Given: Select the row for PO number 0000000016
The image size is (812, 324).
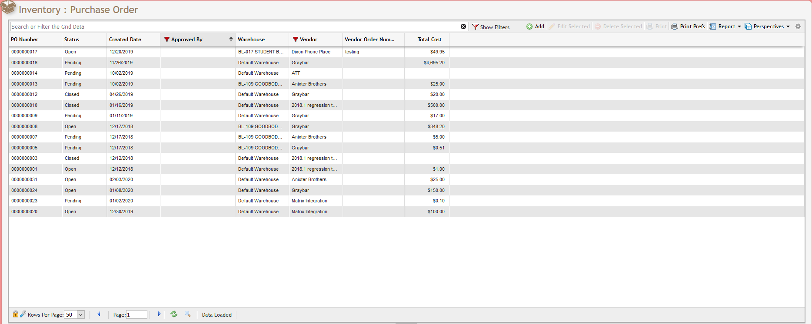Looking at the screenshot, I should pos(25,63).
